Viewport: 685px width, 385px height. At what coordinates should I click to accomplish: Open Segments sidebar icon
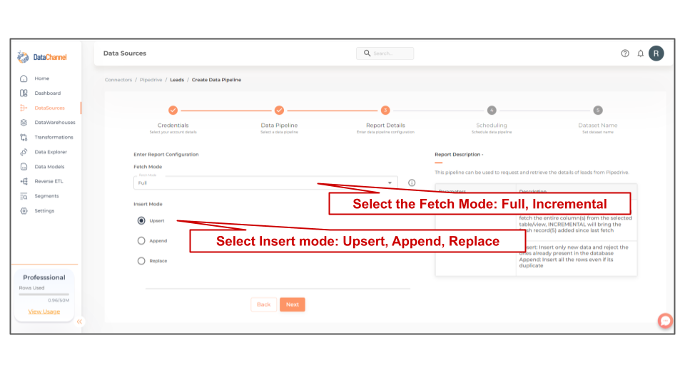point(24,196)
